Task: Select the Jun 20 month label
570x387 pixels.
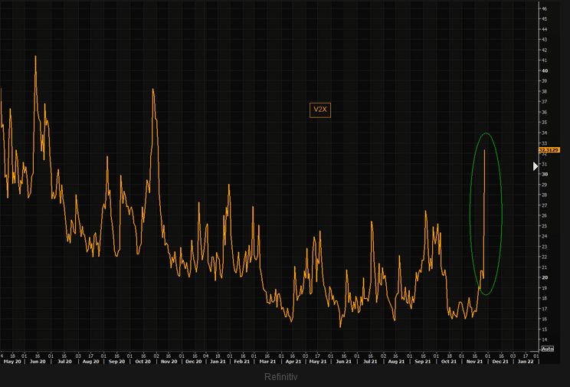Action: click(38, 362)
